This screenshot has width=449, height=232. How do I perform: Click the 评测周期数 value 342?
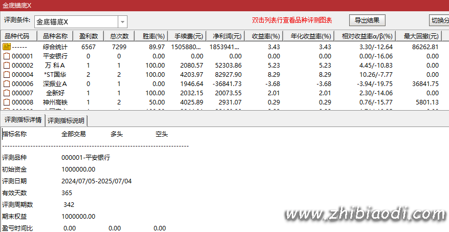(x=69, y=204)
